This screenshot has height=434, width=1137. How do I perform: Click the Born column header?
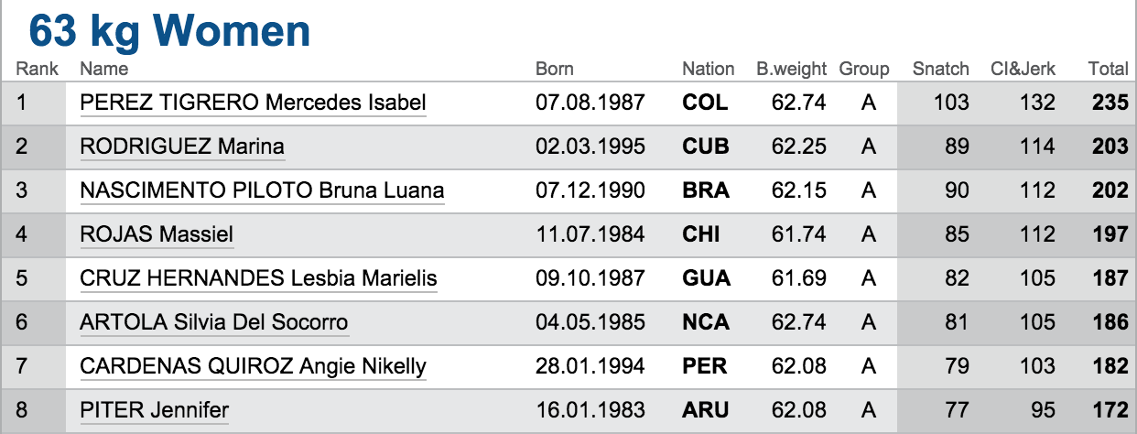[x=555, y=69]
